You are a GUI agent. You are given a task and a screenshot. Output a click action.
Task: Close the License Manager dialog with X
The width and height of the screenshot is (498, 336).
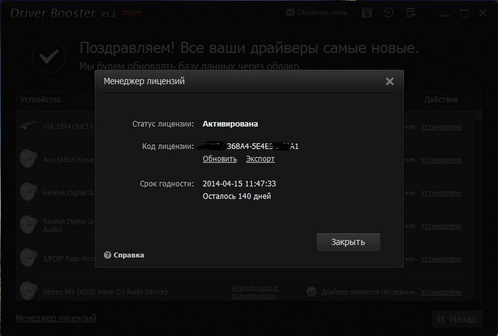(390, 82)
